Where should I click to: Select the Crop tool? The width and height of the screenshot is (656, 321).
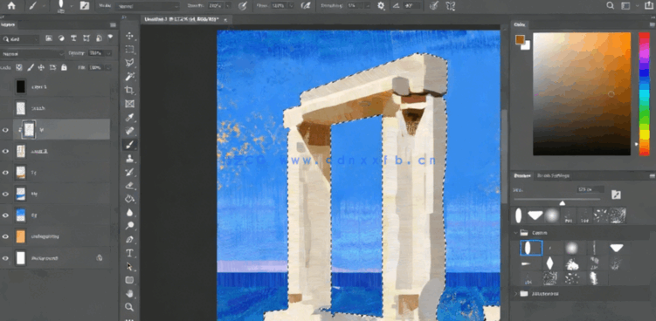click(129, 90)
